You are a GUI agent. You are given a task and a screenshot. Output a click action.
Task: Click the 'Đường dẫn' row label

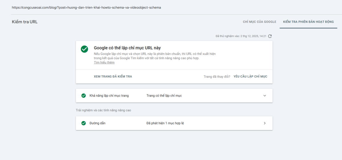tap(97, 123)
